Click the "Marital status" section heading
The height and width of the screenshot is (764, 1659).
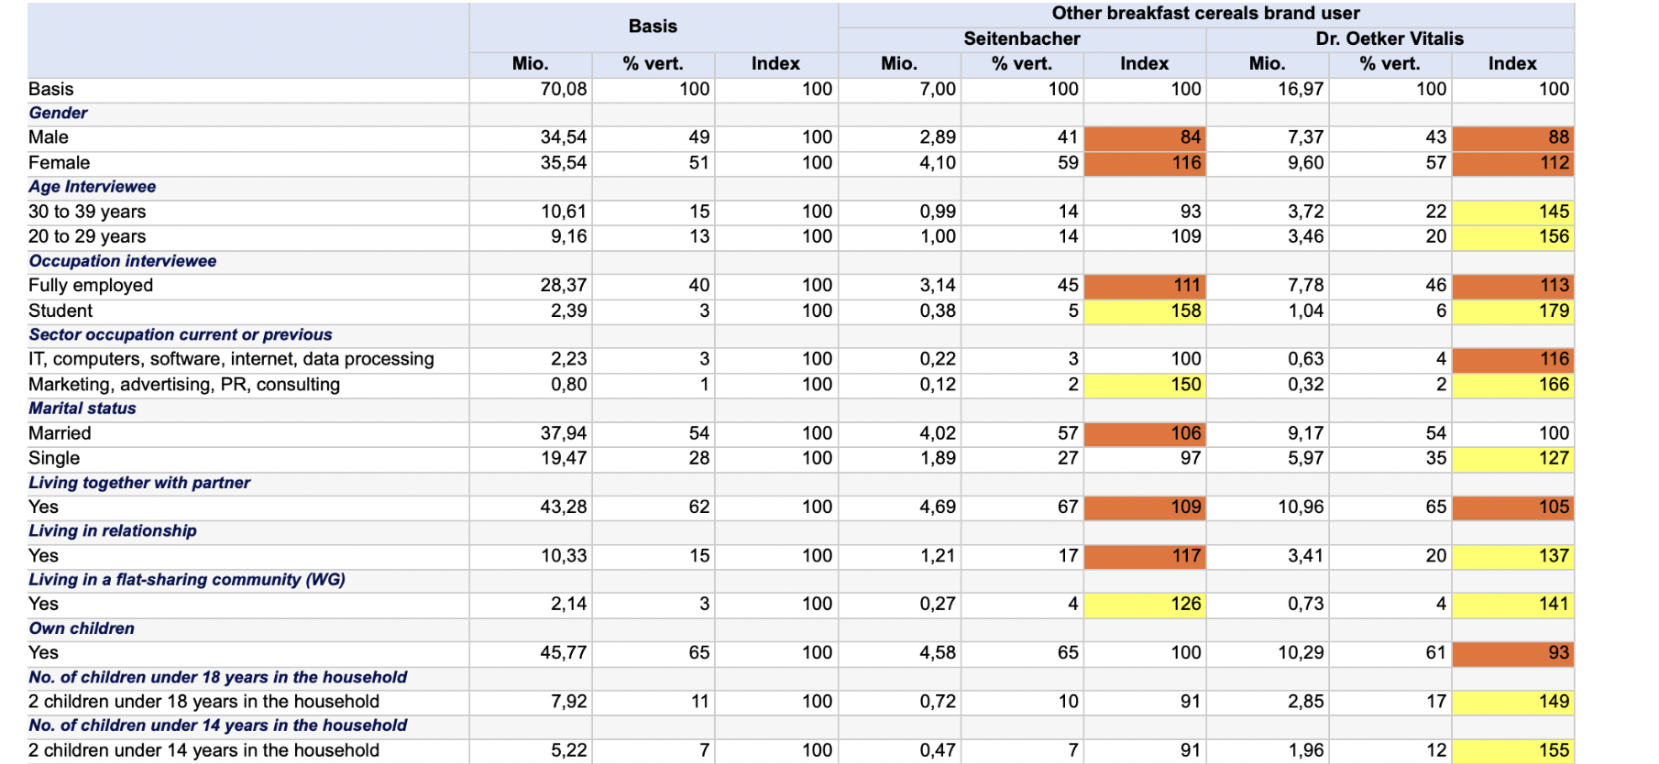click(x=82, y=409)
